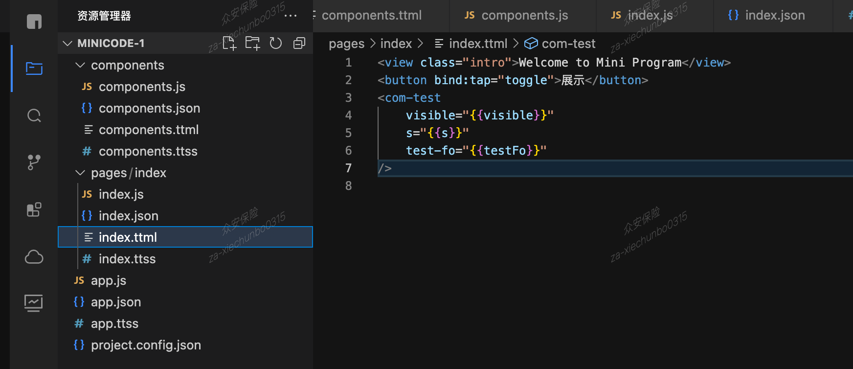Click the New File icon
Viewport: 853px width, 369px height.
tap(229, 44)
